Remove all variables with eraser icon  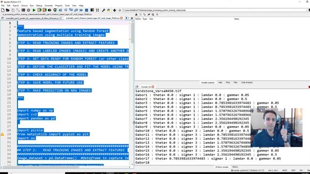149,14
